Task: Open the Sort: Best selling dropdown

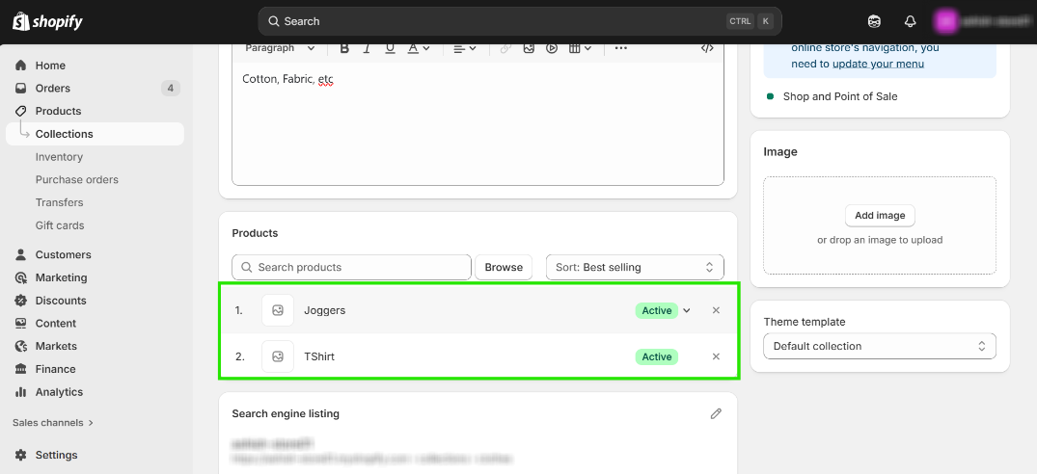Action: click(x=635, y=267)
